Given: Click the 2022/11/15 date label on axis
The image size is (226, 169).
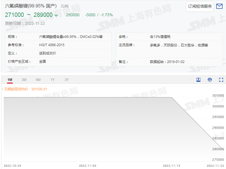Looking at the screenshot, I should click(171, 166).
